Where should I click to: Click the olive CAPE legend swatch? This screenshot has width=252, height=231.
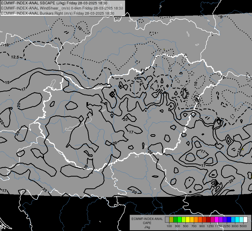pyautogui.click(x=171, y=220)
